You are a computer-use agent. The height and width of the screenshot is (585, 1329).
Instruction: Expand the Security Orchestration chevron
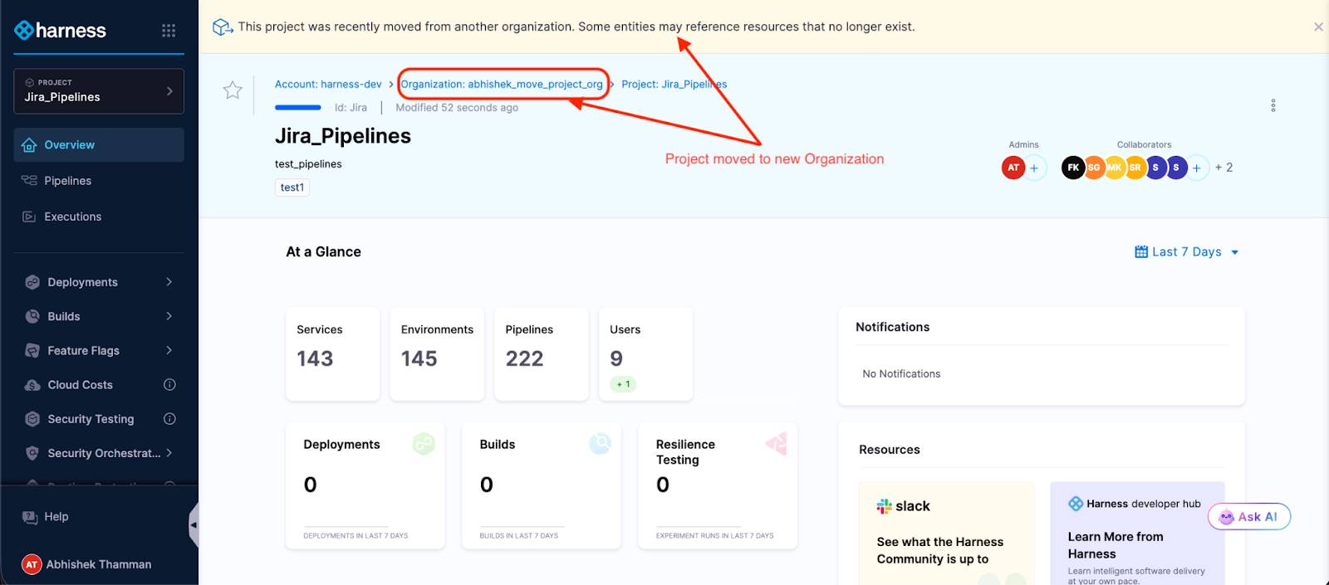169,452
